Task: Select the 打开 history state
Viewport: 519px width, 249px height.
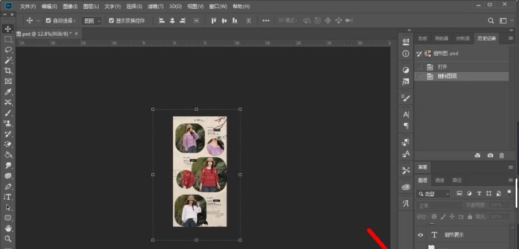Action: pyautogui.click(x=442, y=67)
